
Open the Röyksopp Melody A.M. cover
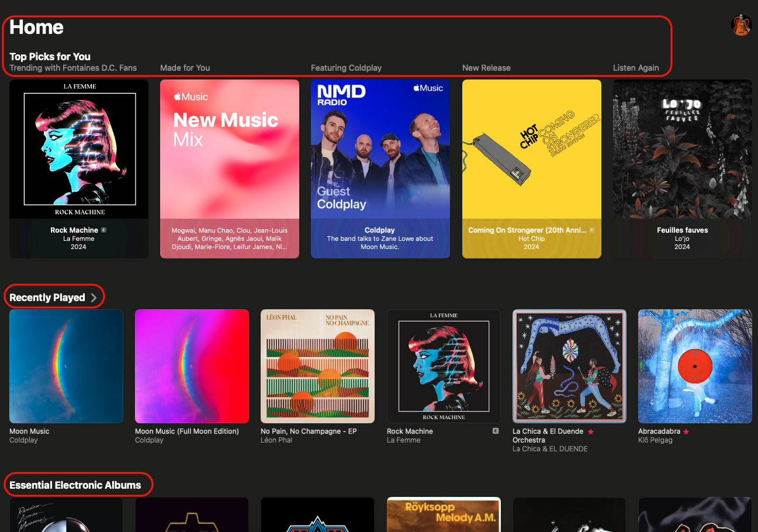(444, 514)
